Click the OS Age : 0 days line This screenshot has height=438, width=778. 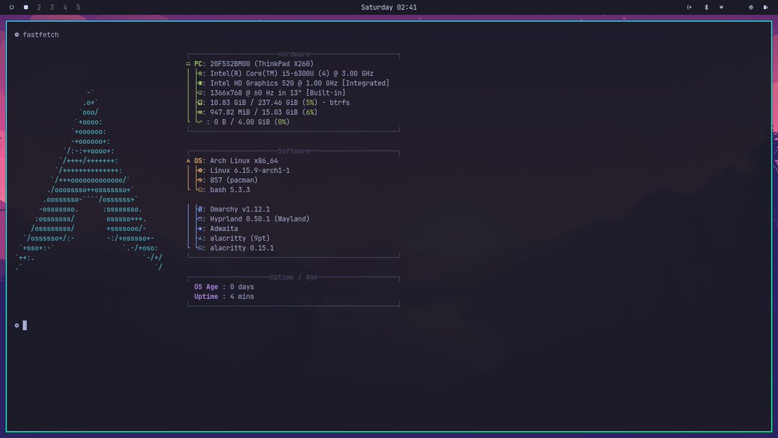224,287
